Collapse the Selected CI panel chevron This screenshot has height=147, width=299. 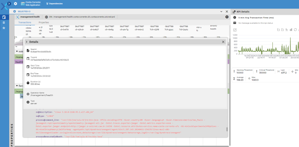pyautogui.click(x=221, y=11)
